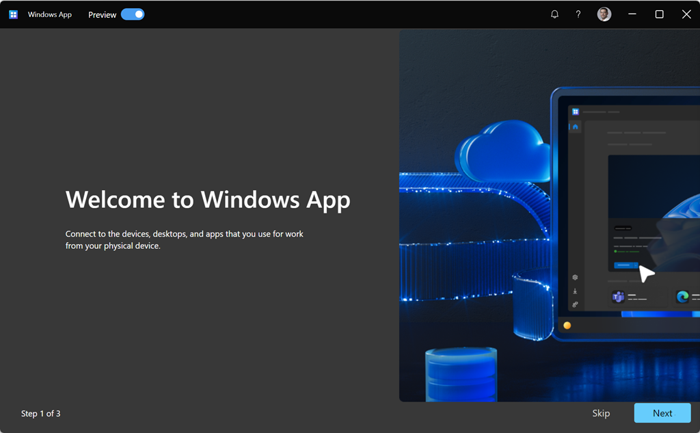
Task: Click the glowing cloud in the illustration
Action: click(502, 152)
